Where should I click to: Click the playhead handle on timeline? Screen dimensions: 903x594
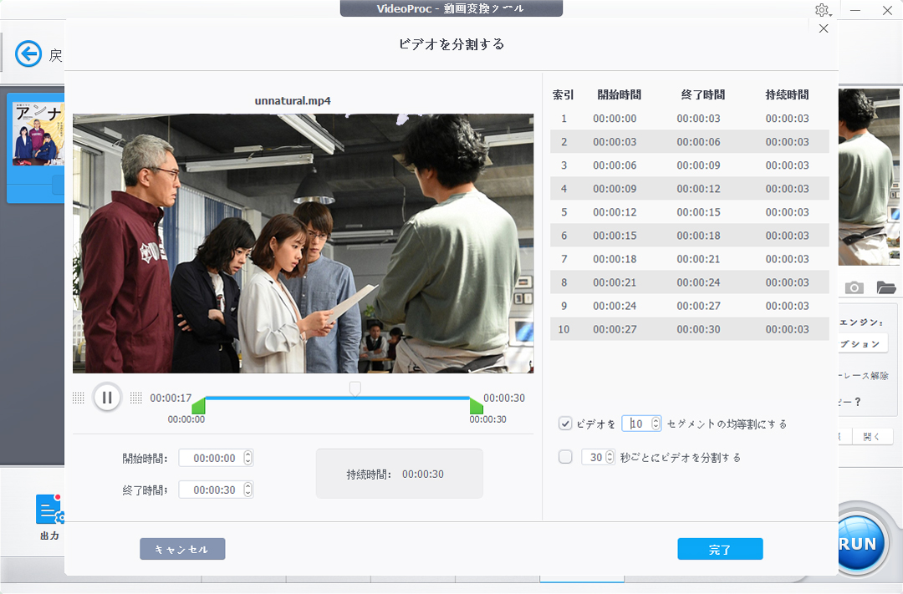(355, 388)
